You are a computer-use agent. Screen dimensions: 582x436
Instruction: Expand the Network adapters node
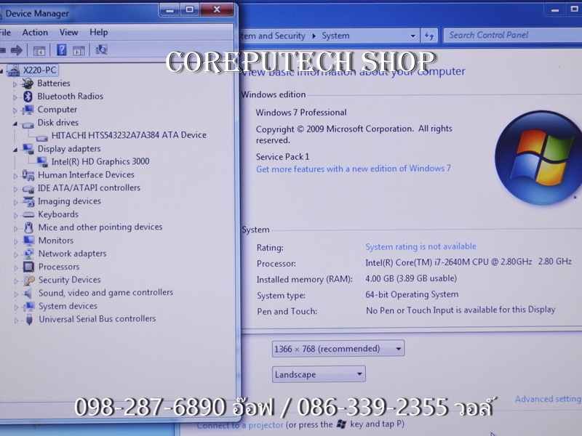coord(16,255)
